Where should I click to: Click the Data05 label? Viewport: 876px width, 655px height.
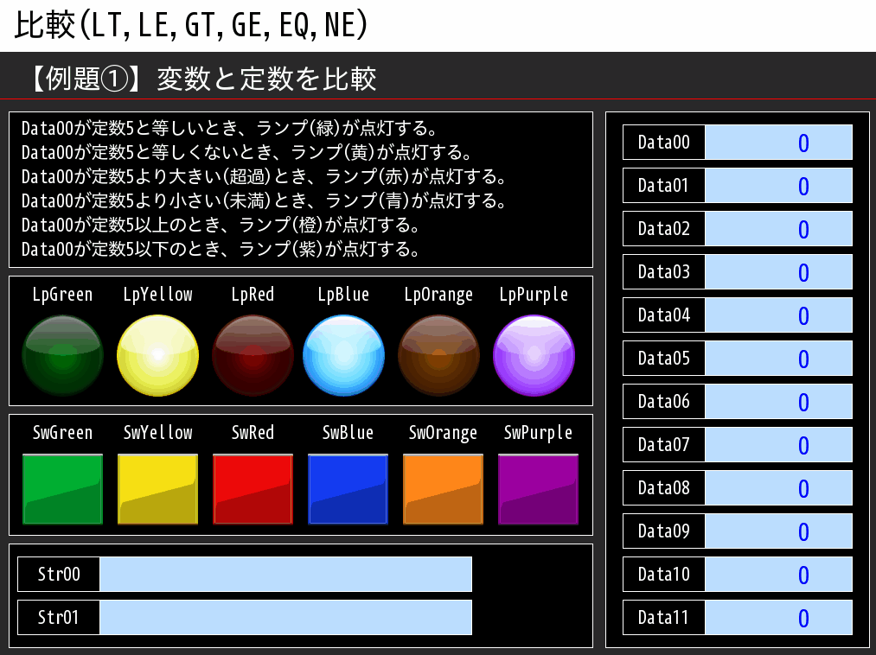pos(664,359)
